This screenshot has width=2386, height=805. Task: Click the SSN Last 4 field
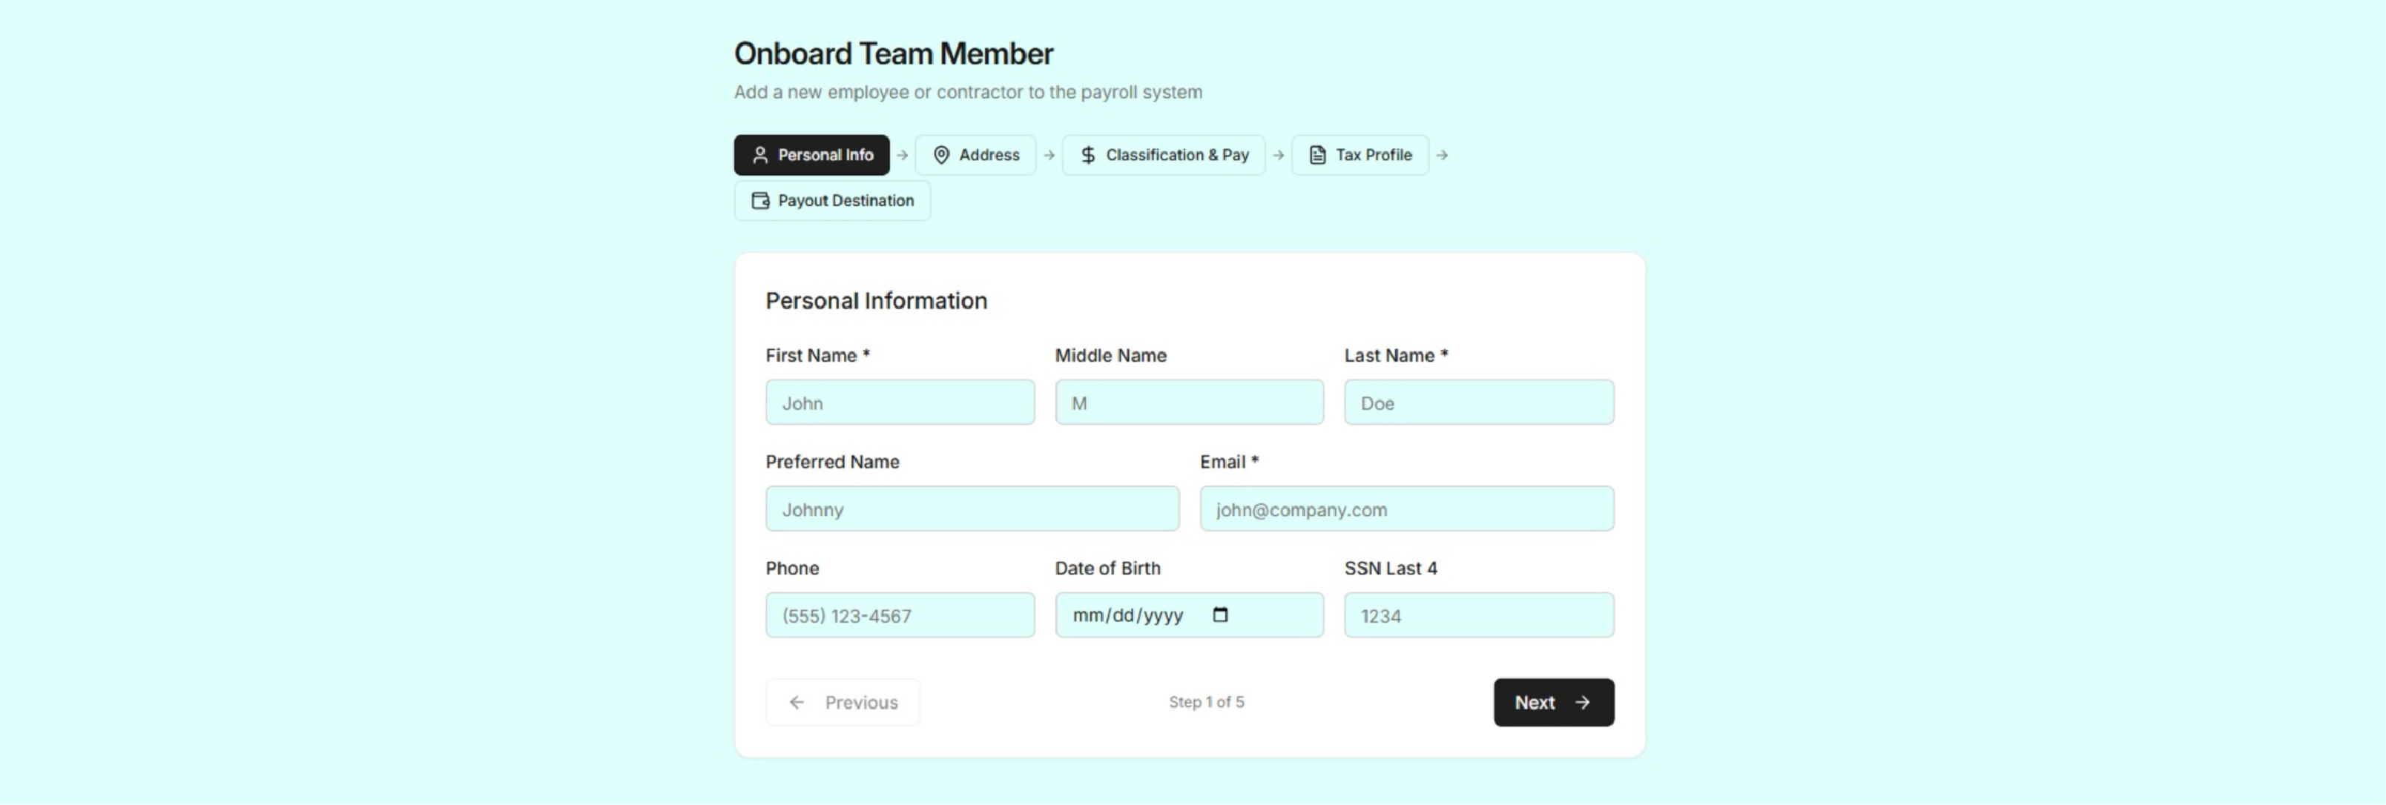click(x=1478, y=616)
